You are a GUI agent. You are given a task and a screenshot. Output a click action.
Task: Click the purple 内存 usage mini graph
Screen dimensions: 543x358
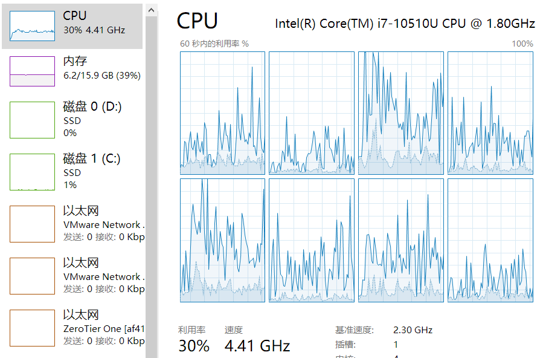(32, 71)
